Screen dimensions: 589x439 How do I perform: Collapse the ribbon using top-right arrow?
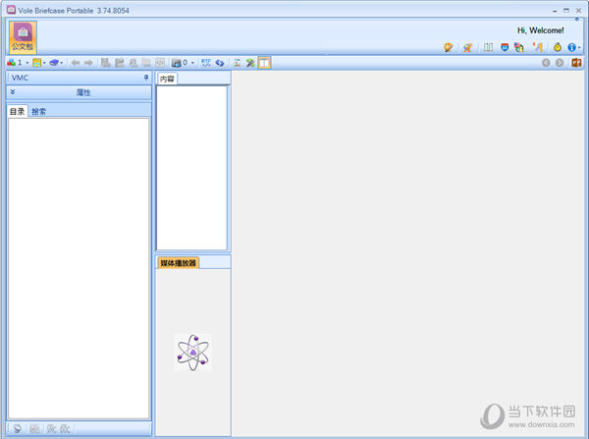(576, 20)
